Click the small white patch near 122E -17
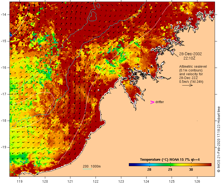This screenshot has height=184, width=222. point(99,90)
